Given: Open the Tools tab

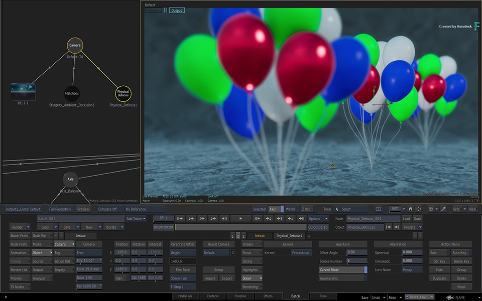Looking at the screenshot, I should 323,296.
